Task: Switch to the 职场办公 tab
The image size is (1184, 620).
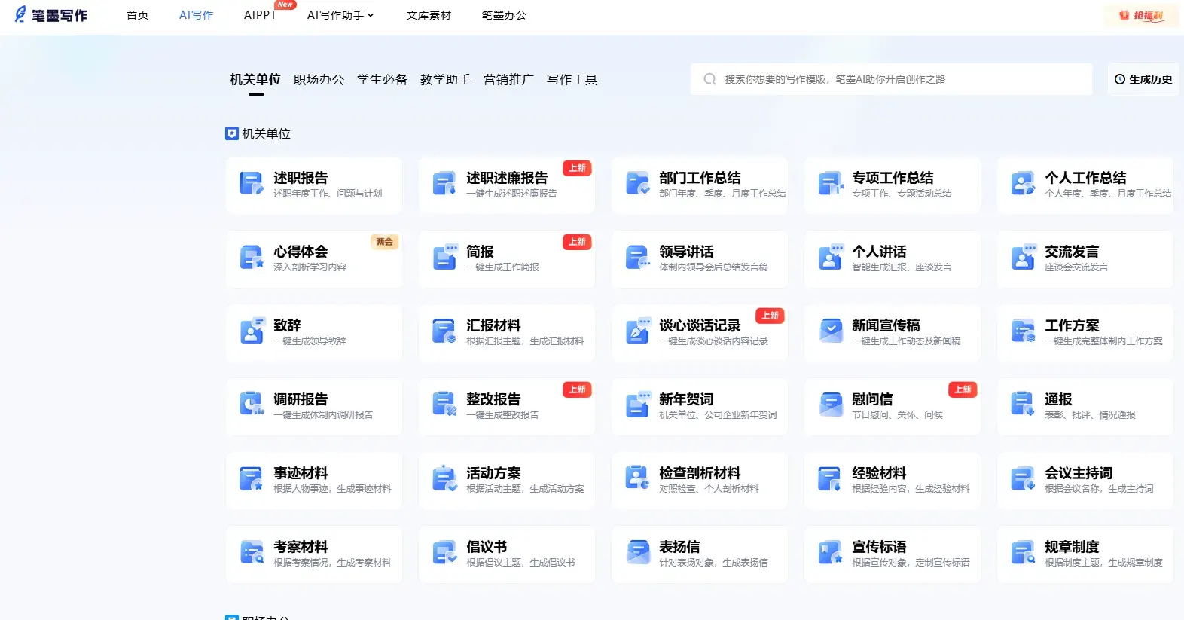Action: 319,79
